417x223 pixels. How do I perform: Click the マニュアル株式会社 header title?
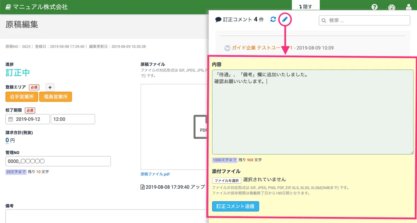(40, 7)
